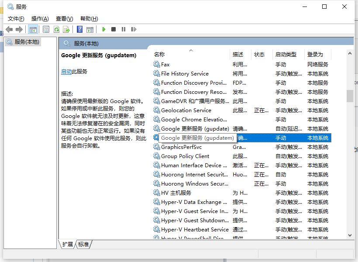Select the Google 更新服务 (gupdate) row

(x=242, y=129)
